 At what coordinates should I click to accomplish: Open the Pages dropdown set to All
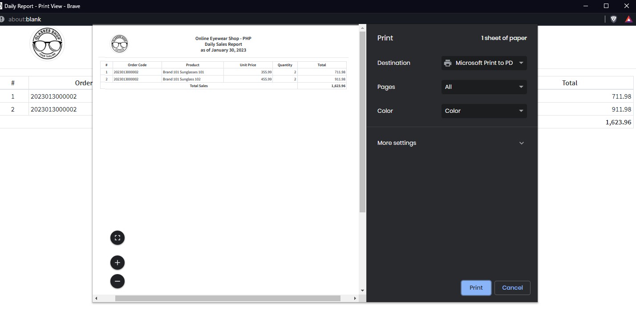(484, 87)
